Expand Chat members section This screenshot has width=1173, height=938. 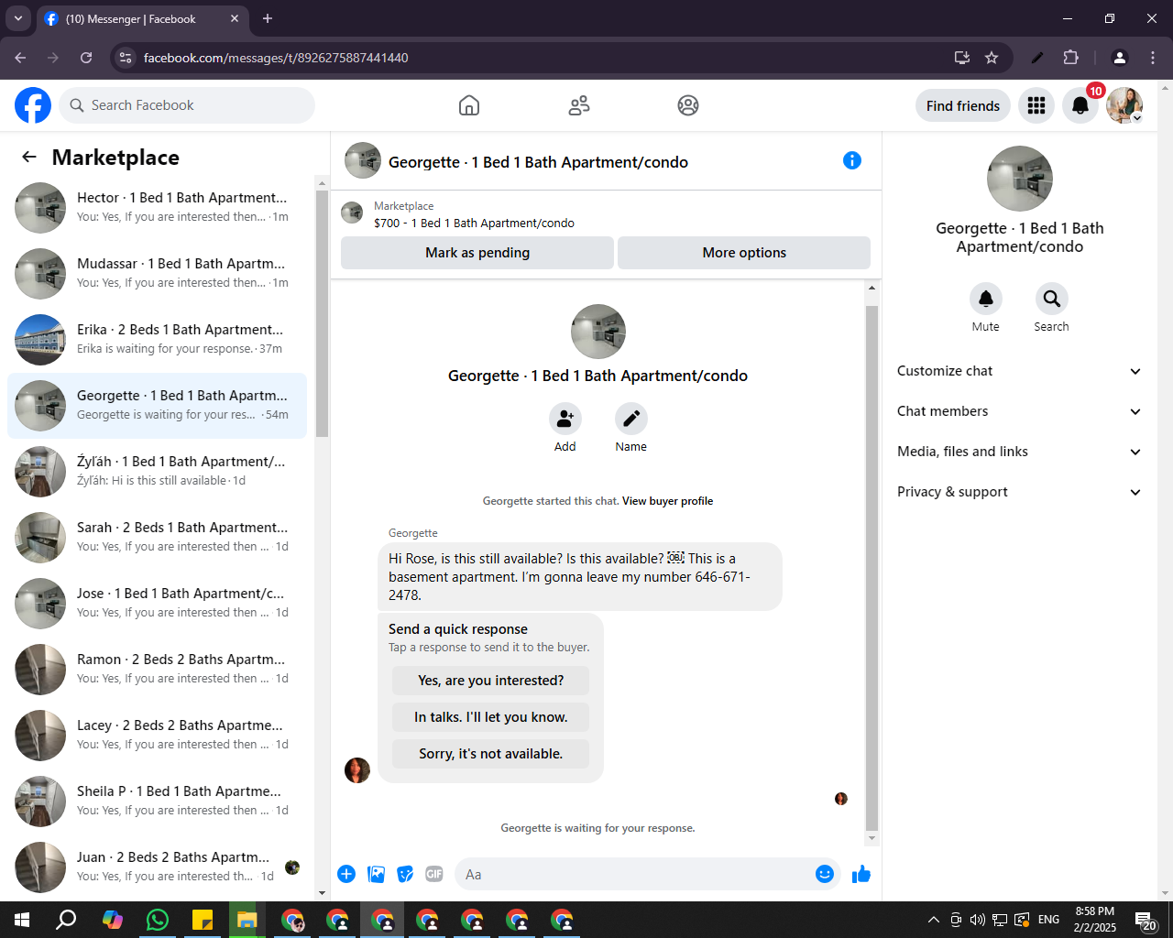tap(1019, 411)
